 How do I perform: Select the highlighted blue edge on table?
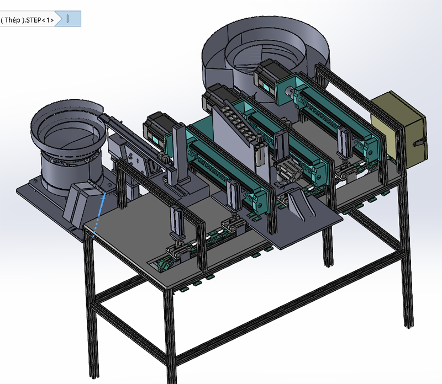tap(99, 215)
